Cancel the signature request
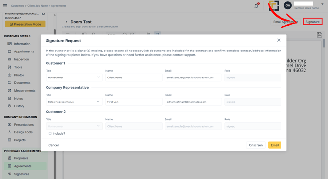Viewport: 328px width, 179px height. [53, 145]
